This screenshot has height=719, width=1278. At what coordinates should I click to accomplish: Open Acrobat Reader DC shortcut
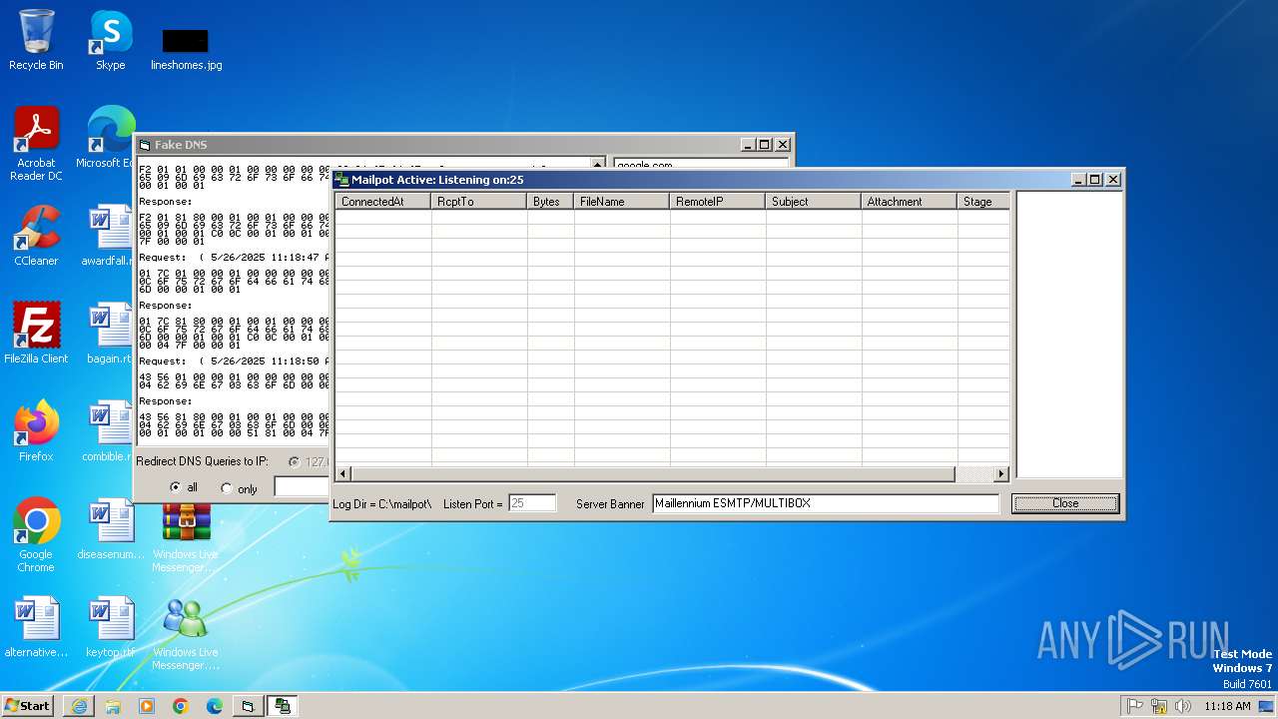point(36,143)
